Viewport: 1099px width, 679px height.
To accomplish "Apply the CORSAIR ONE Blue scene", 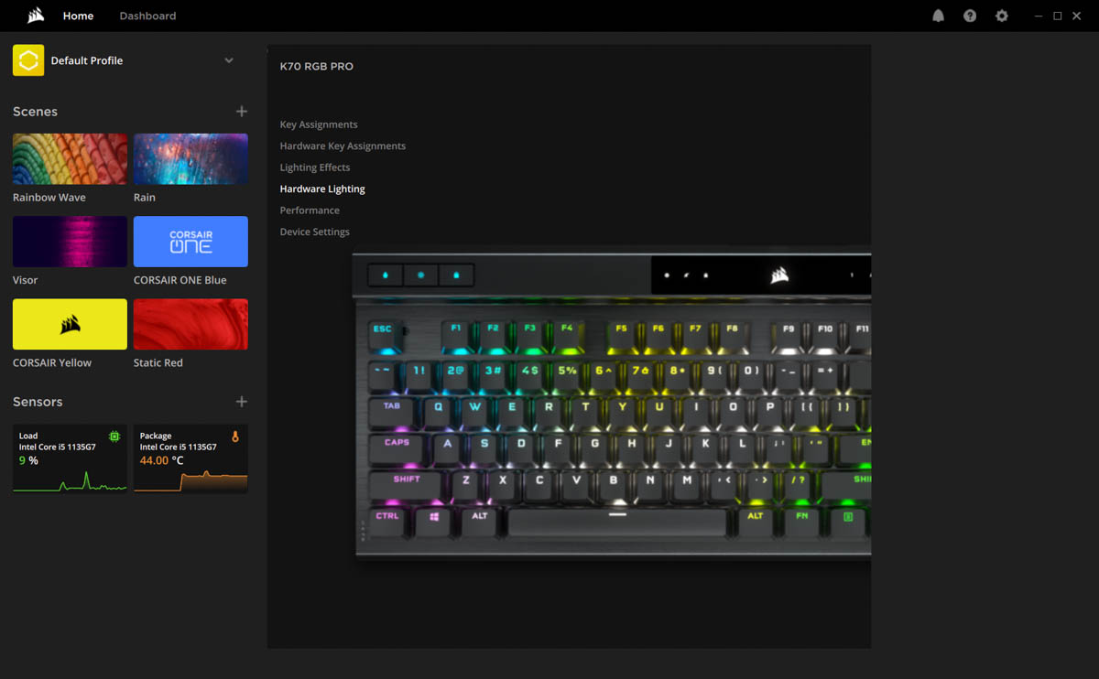I will pos(190,242).
